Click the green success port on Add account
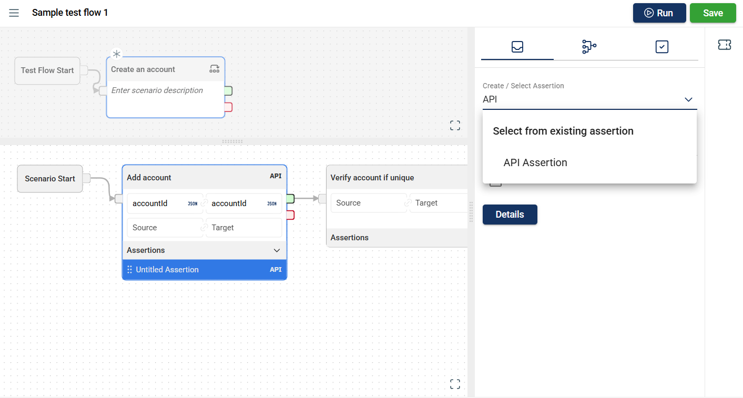This screenshot has height=398, width=743. point(290,199)
